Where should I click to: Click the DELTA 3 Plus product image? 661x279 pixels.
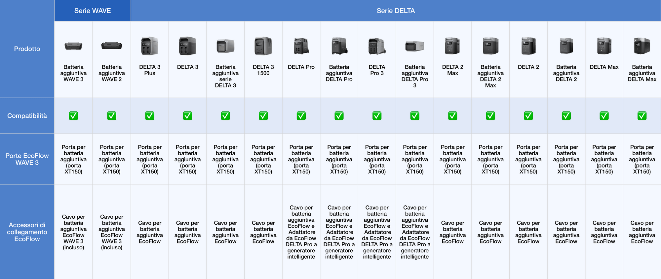150,46
